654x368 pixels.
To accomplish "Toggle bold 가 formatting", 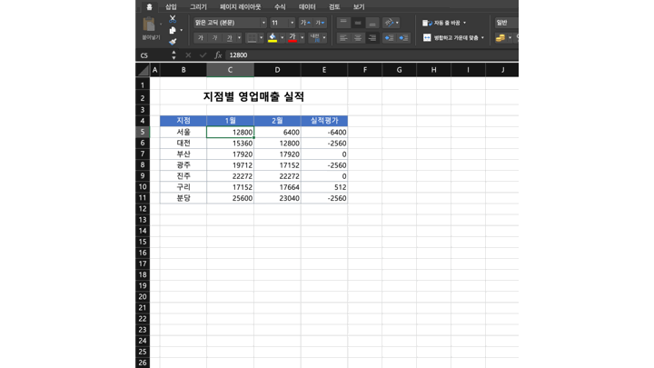I will (x=201, y=38).
